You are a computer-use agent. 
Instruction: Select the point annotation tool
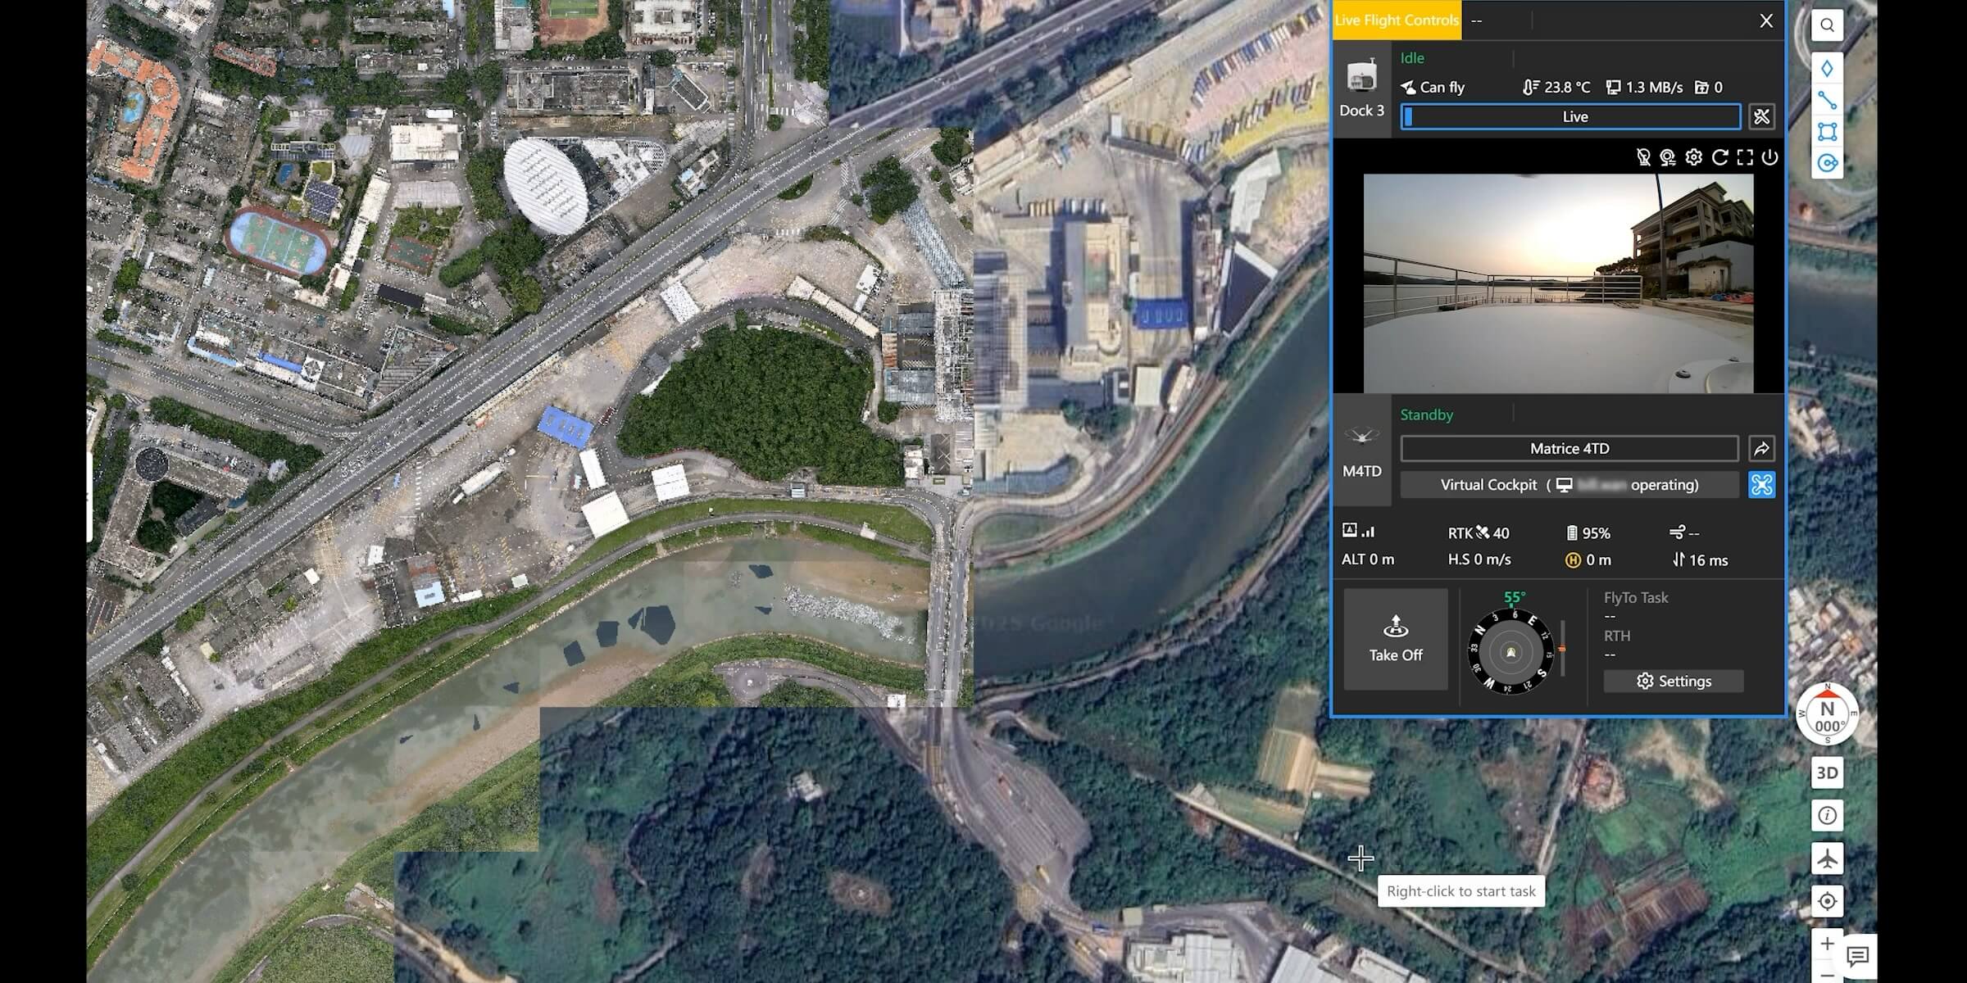click(1827, 69)
